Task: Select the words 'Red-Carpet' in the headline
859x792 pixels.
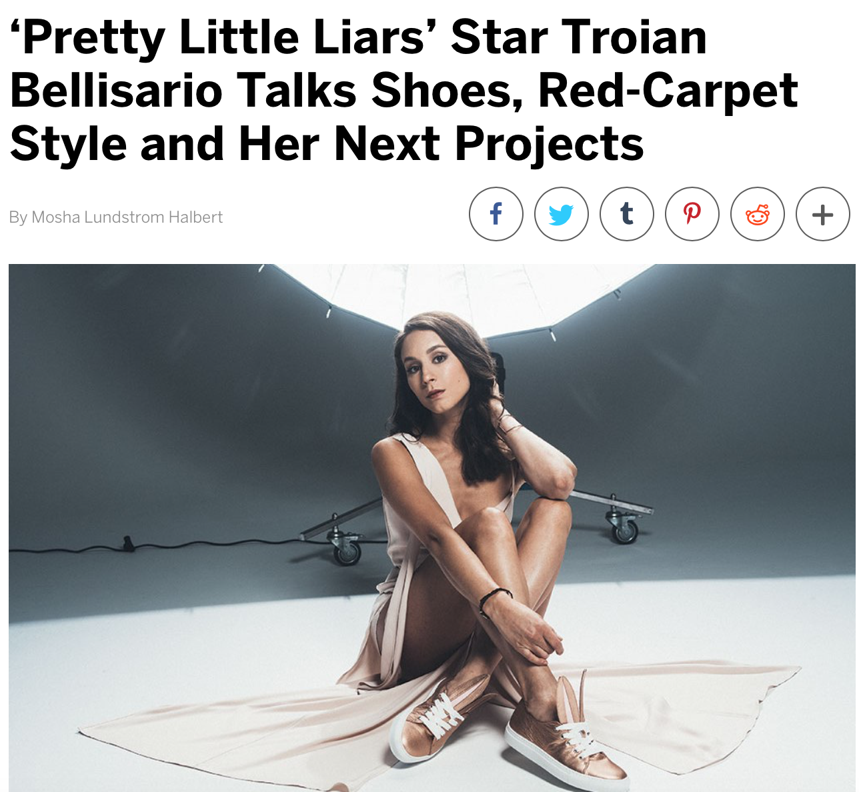Action: click(668, 91)
